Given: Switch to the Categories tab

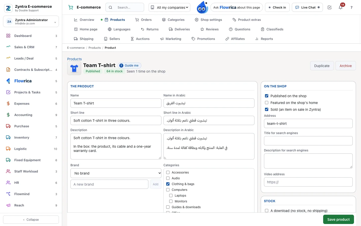Looking at the screenshot, I should (x=173, y=20).
